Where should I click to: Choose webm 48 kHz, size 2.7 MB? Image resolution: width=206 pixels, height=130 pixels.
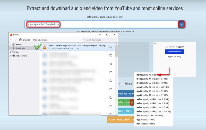tap(153, 99)
